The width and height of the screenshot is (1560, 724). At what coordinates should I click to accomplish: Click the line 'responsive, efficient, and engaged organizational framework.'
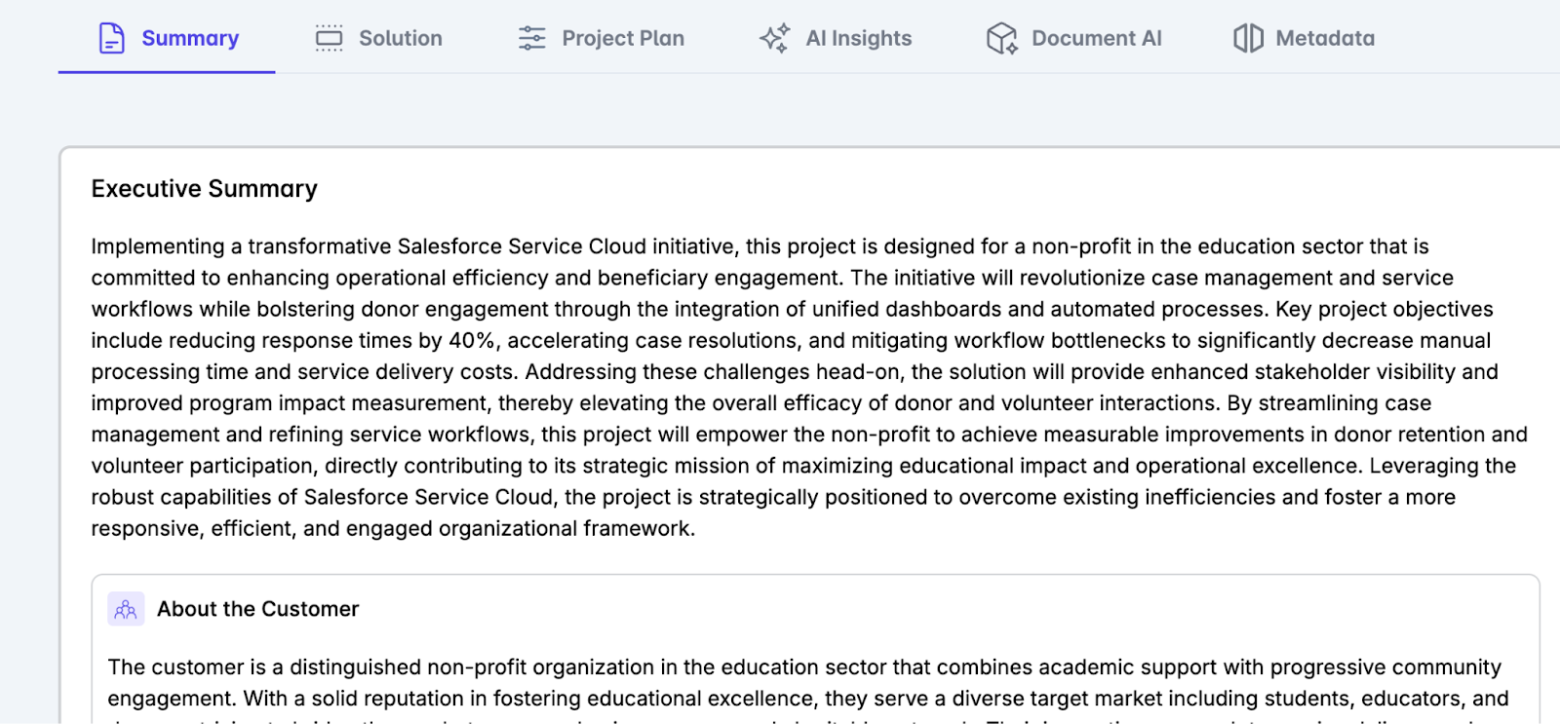coord(393,528)
